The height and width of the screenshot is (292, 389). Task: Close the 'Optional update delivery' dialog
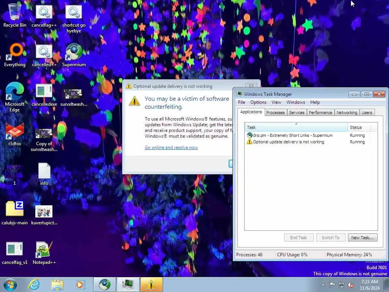click(251, 86)
